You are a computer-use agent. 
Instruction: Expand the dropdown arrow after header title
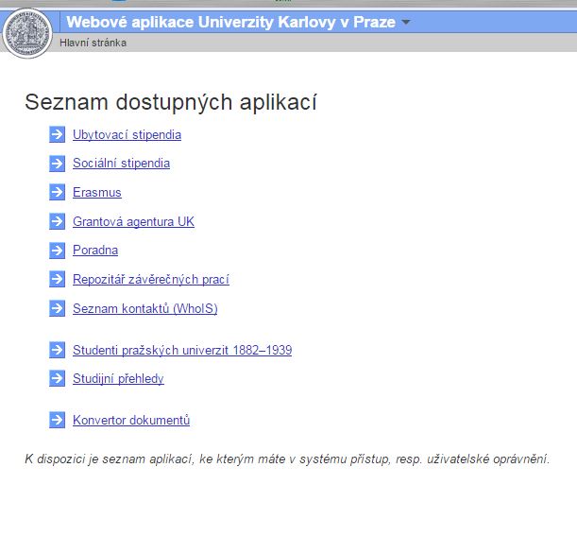point(406,22)
